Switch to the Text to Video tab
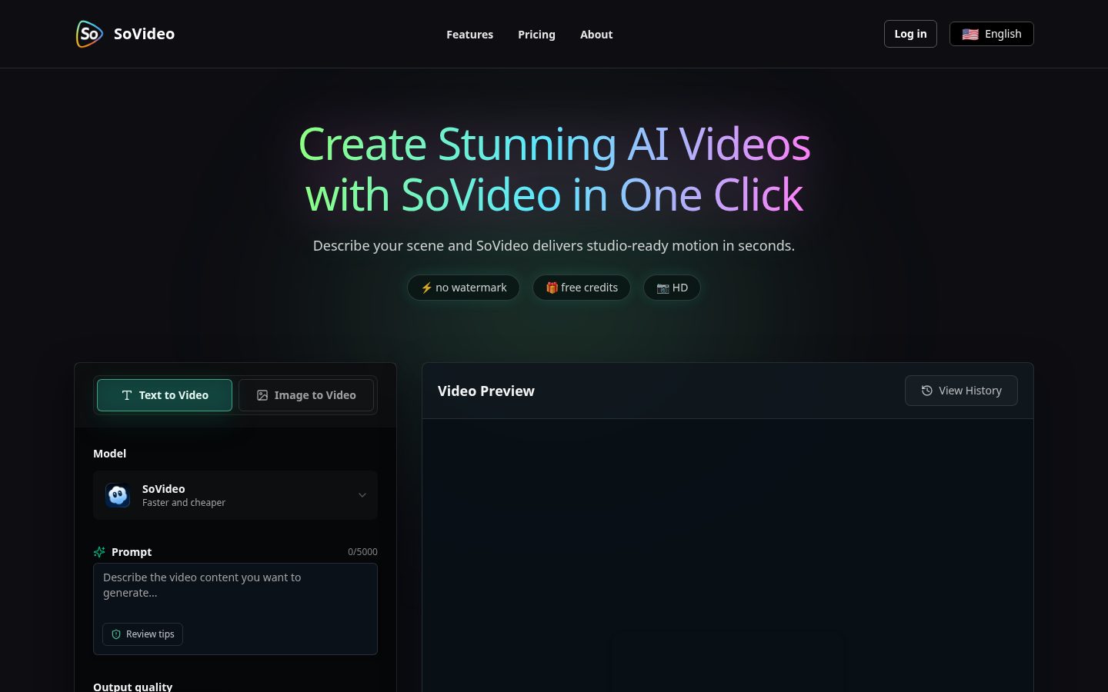 165,395
